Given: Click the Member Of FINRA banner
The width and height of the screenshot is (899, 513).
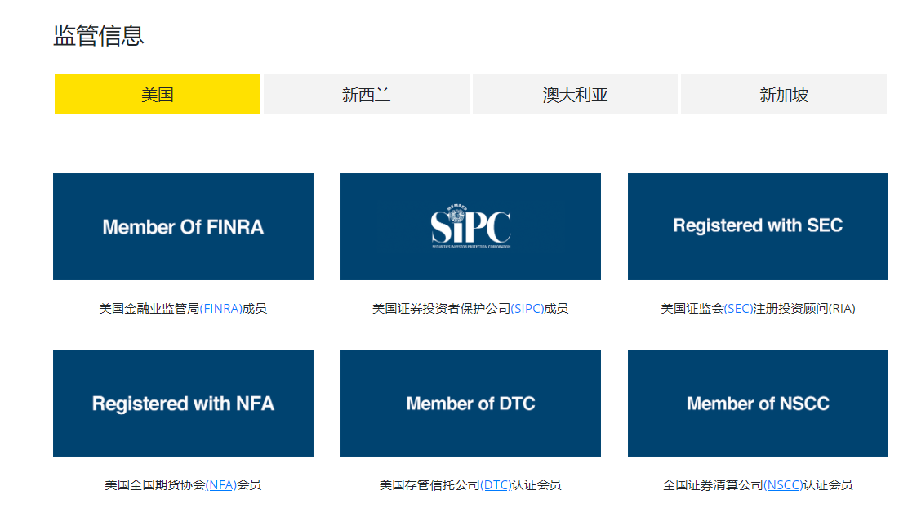Looking at the screenshot, I should point(183,226).
